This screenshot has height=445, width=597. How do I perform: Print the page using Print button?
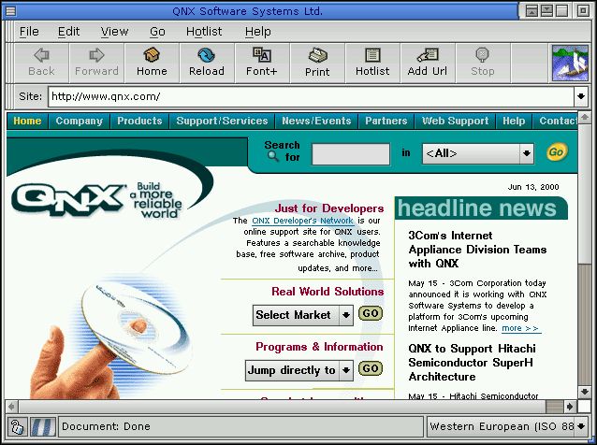(317, 63)
